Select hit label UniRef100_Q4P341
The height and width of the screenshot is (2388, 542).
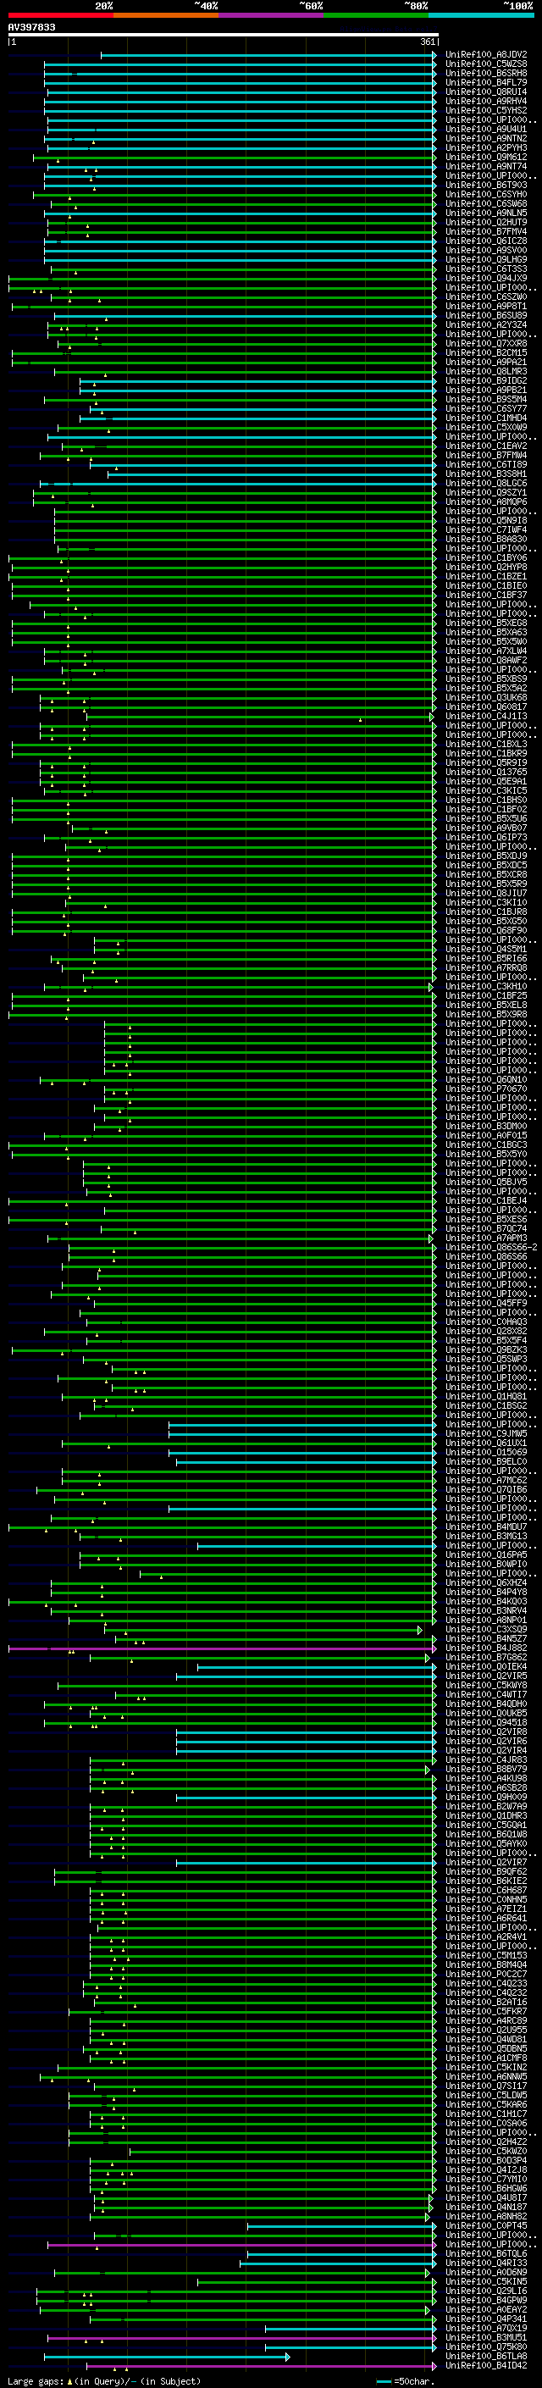point(486,2319)
